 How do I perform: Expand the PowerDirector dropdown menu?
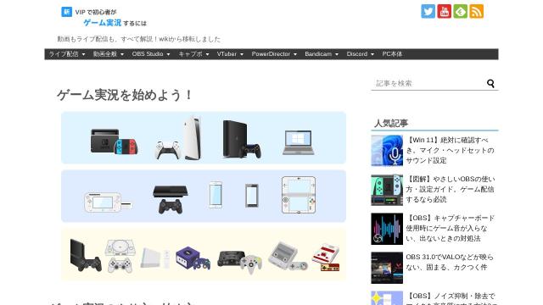(x=274, y=54)
